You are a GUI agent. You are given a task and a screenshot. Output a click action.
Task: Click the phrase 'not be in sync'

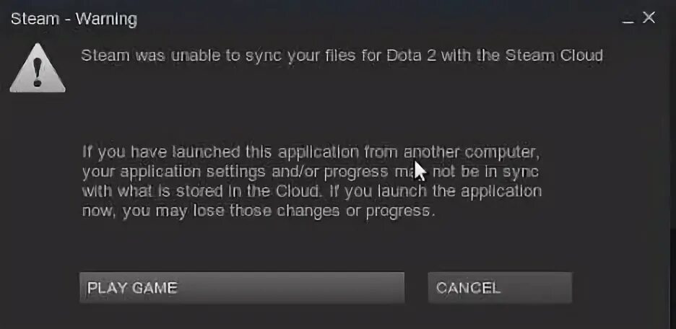tap(485, 172)
